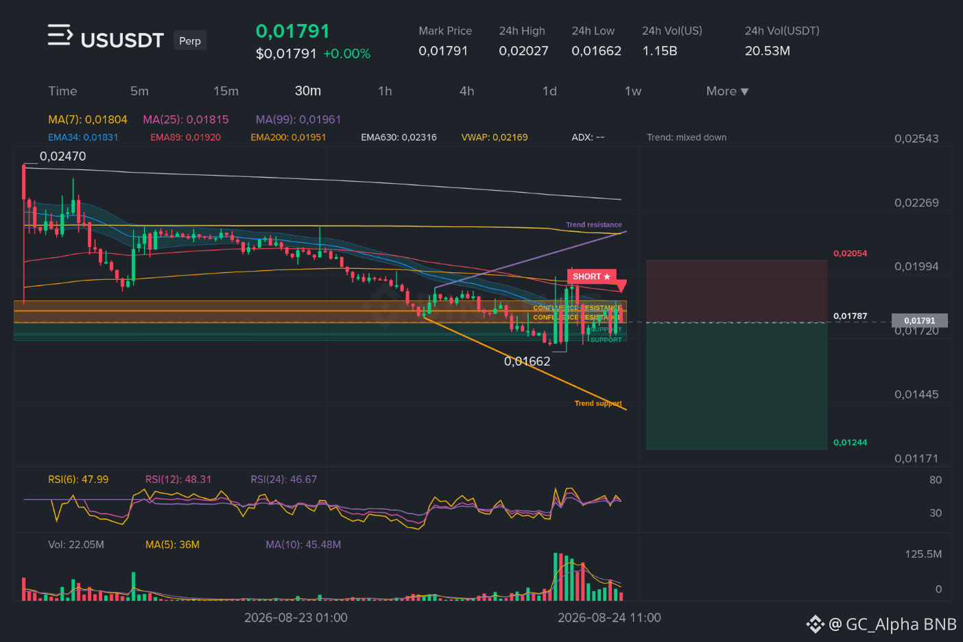The height and width of the screenshot is (642, 963).
Task: Click the MA(7): 0,01804 indicator label
Action: coord(88,119)
